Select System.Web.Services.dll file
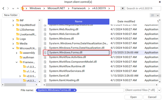 64,34
